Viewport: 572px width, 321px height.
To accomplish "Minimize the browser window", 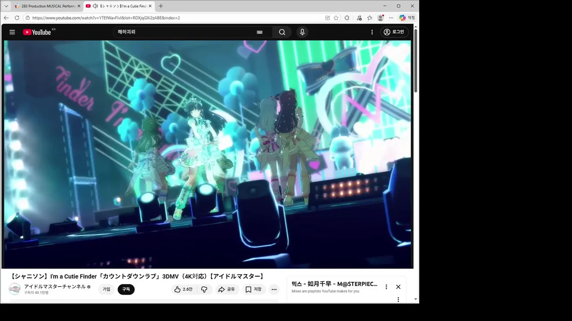I will (x=385, y=6).
